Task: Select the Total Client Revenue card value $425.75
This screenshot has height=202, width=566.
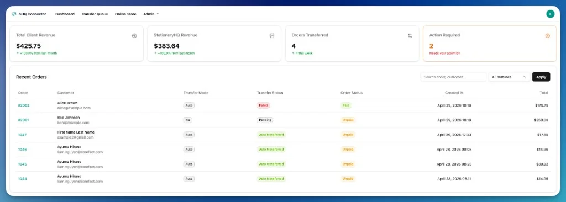Action: [29, 46]
